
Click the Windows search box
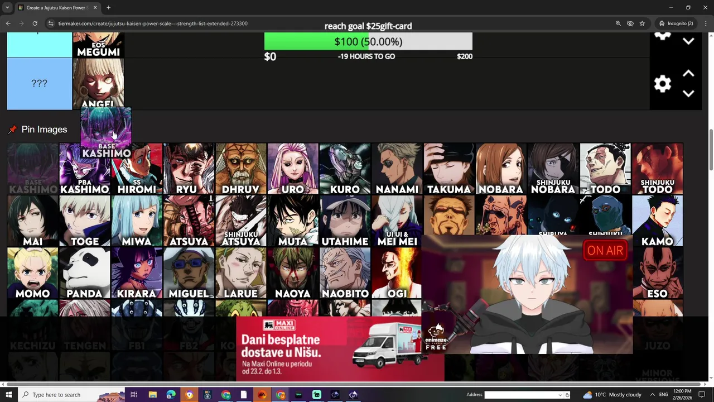click(x=71, y=395)
